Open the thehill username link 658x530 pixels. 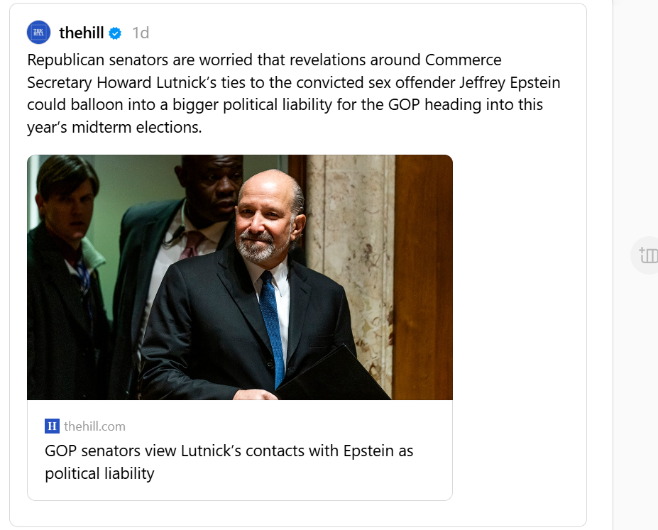[82, 33]
